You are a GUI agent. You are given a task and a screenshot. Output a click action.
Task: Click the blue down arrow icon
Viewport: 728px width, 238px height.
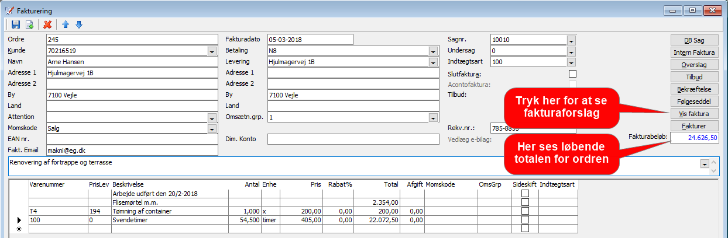(79, 24)
